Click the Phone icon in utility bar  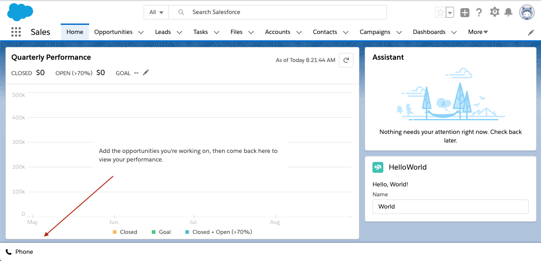pyautogui.click(x=9, y=252)
